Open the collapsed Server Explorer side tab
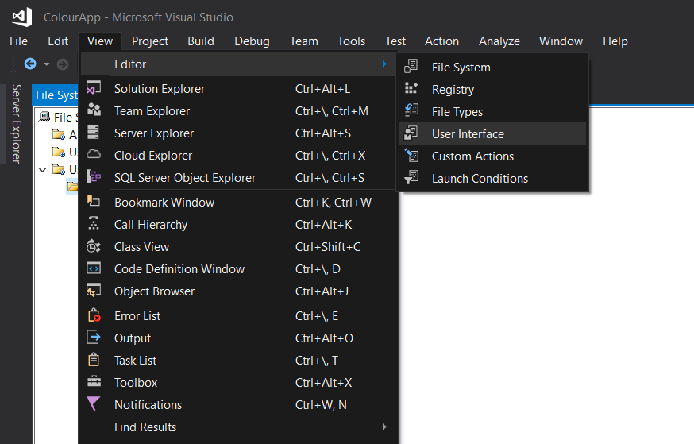 (17, 124)
